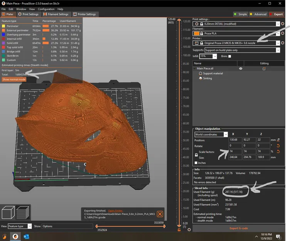
Task: Toggle visibility of Main Piece.stl
Action: (241, 69)
